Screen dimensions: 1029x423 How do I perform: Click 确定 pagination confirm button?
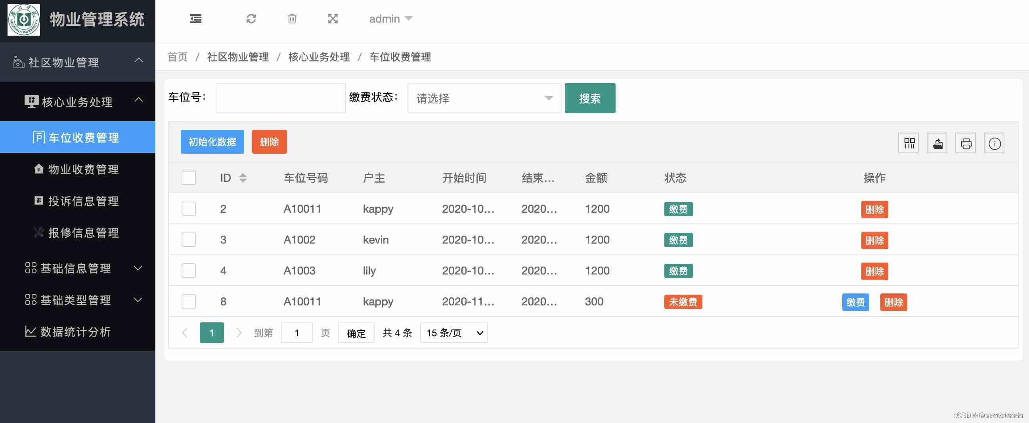(356, 333)
